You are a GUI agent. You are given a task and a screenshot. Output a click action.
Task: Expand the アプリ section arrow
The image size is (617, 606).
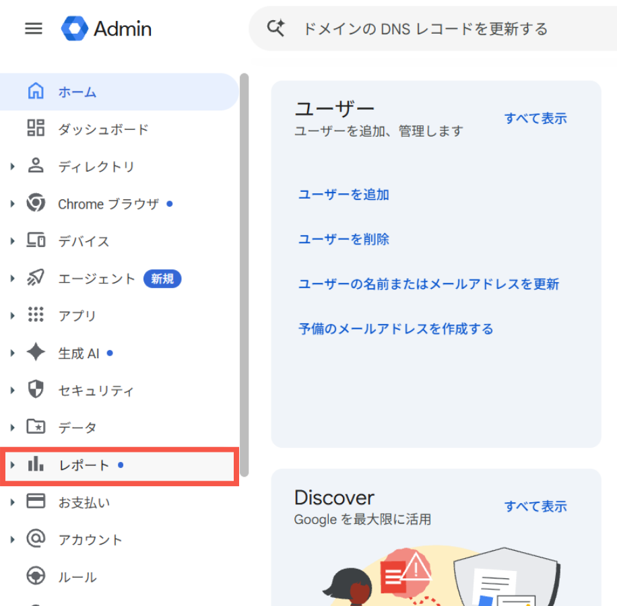point(13,315)
